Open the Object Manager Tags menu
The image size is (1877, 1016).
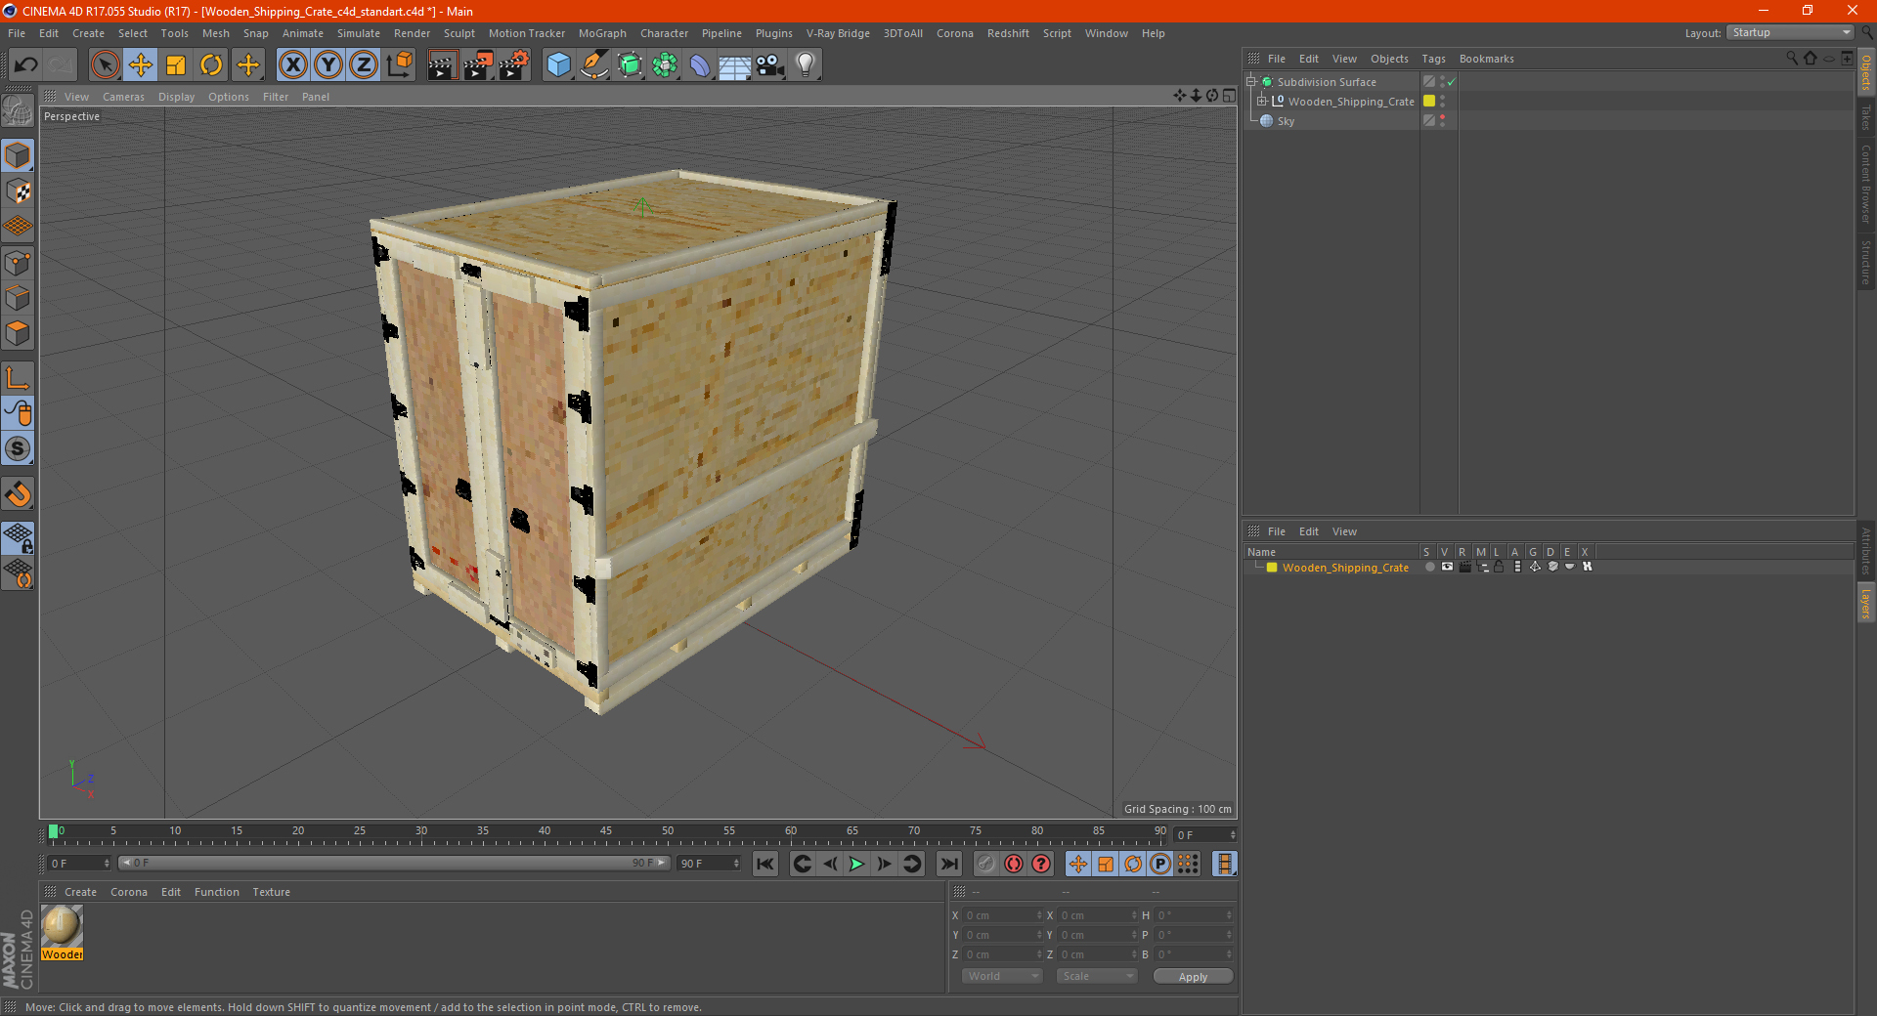coord(1433,59)
